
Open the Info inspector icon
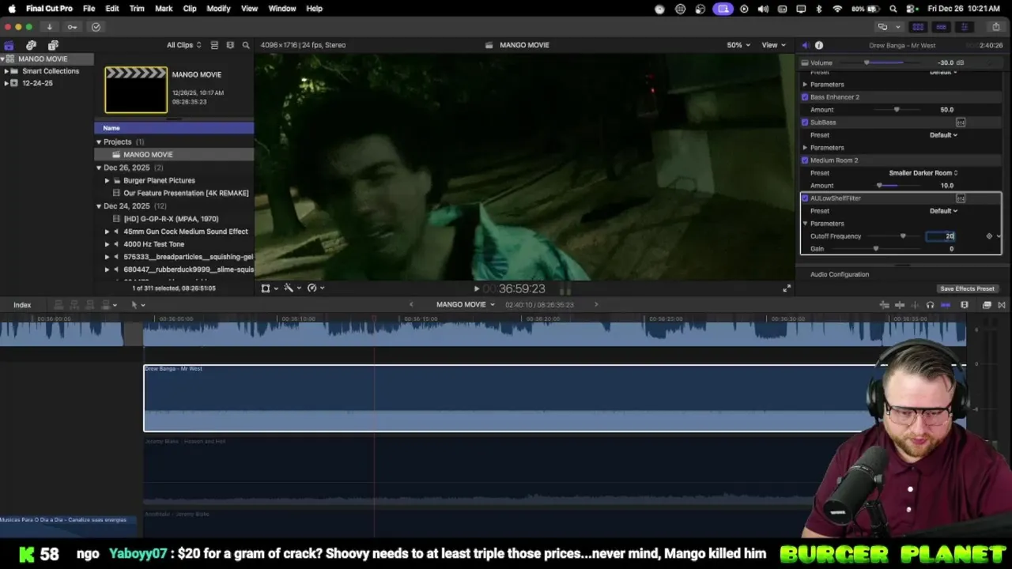[x=819, y=45]
